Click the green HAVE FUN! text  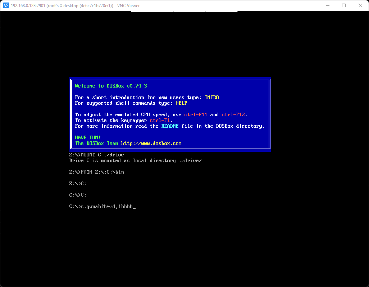coord(88,138)
